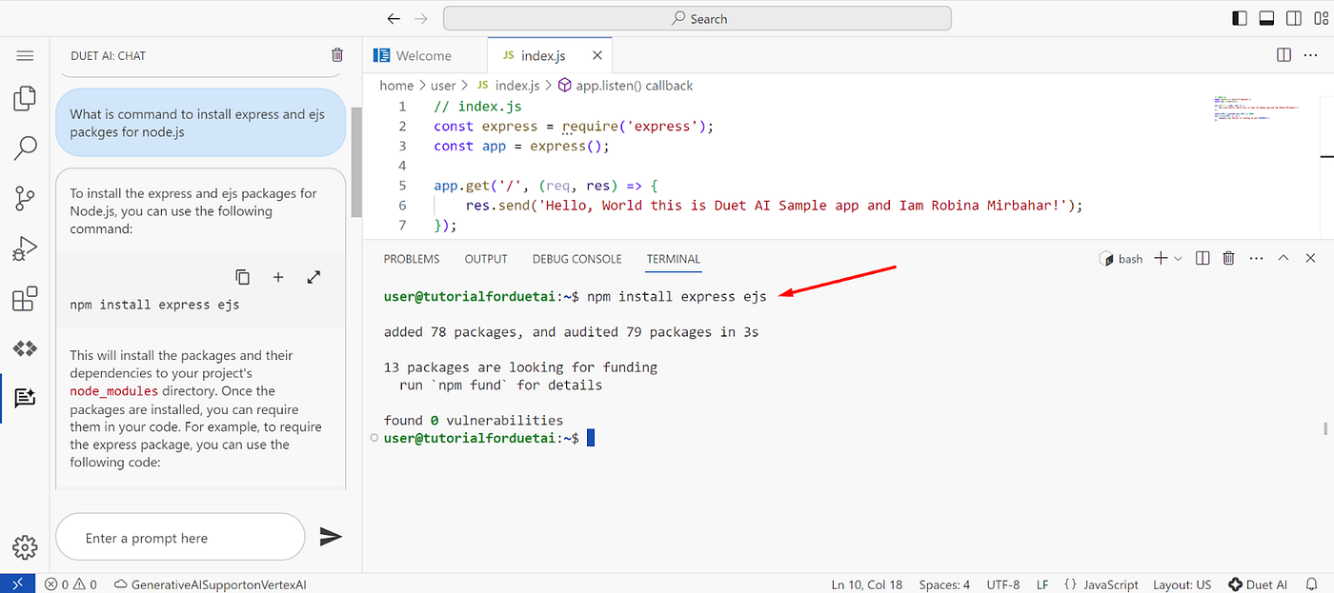Click code line 'const app = express();'
The height and width of the screenshot is (593, 1334).
(x=520, y=146)
